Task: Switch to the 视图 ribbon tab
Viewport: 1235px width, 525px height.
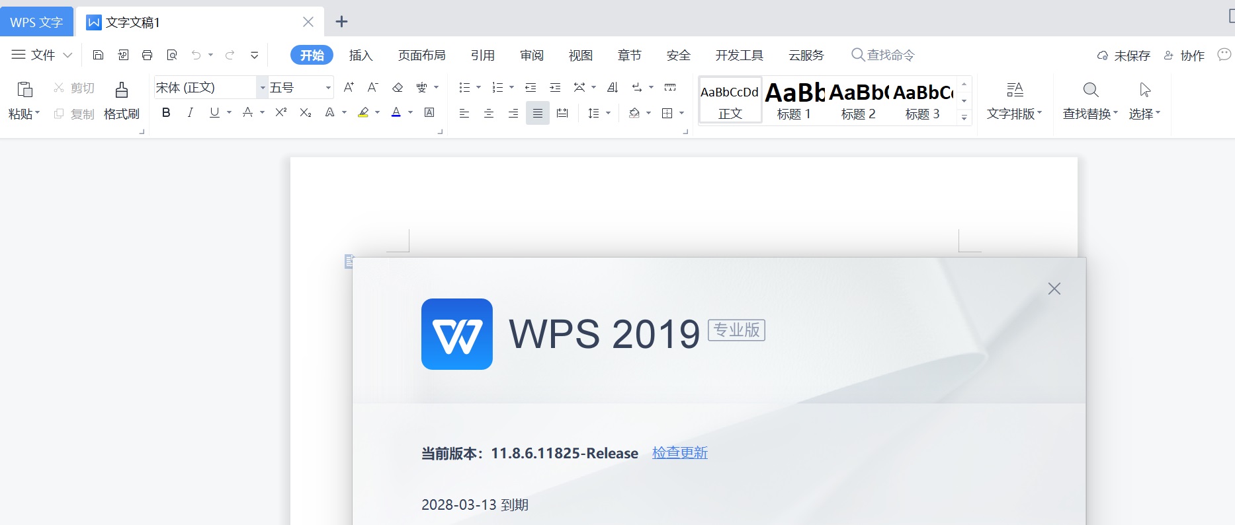Action: pyautogui.click(x=581, y=55)
